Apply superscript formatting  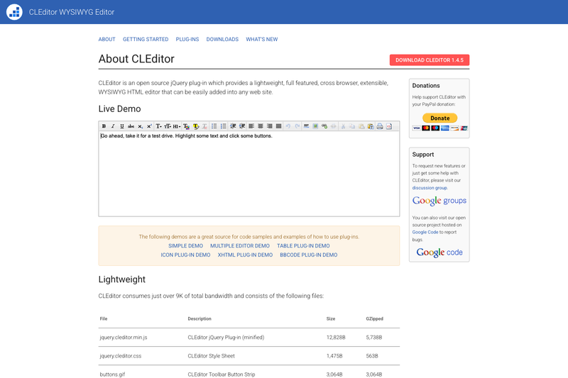(149, 126)
